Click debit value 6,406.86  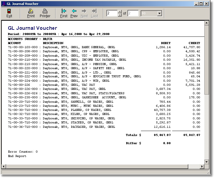[x=163, y=106]
